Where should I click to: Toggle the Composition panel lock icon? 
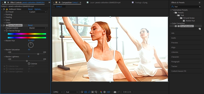59,3
